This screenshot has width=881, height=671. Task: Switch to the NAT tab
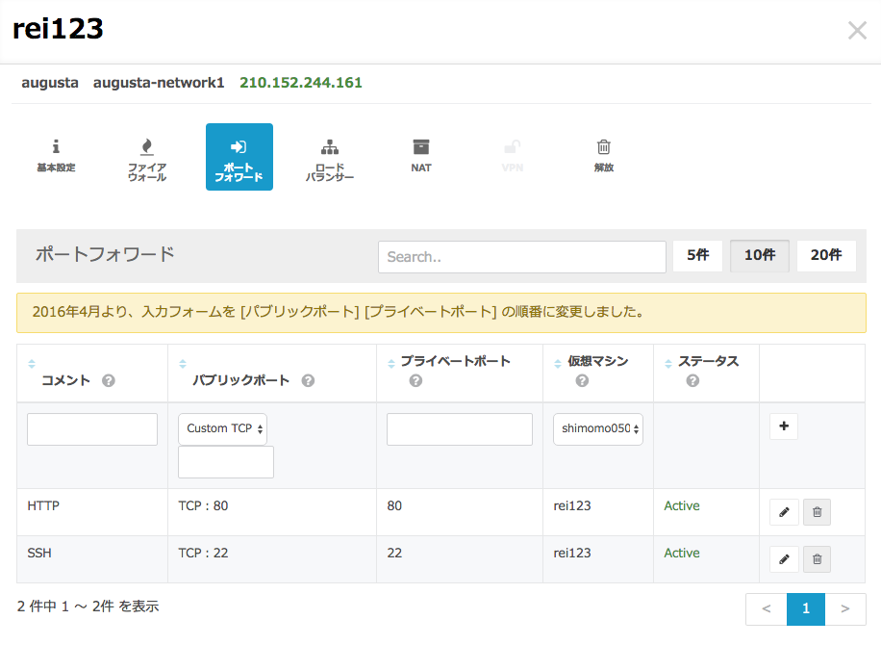(421, 156)
